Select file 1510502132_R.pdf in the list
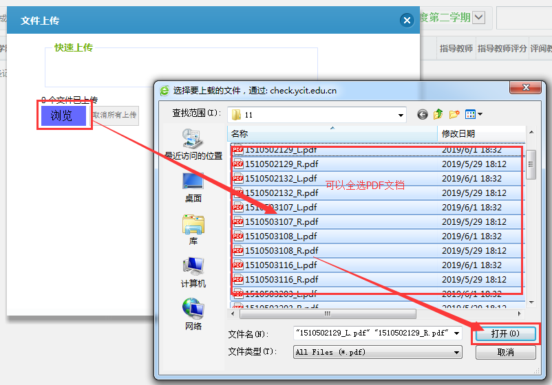This screenshot has width=552, height=385. click(282, 192)
